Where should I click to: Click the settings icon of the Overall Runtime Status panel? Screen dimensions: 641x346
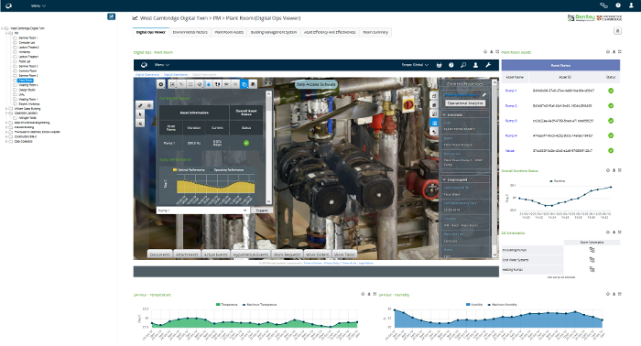(608, 170)
